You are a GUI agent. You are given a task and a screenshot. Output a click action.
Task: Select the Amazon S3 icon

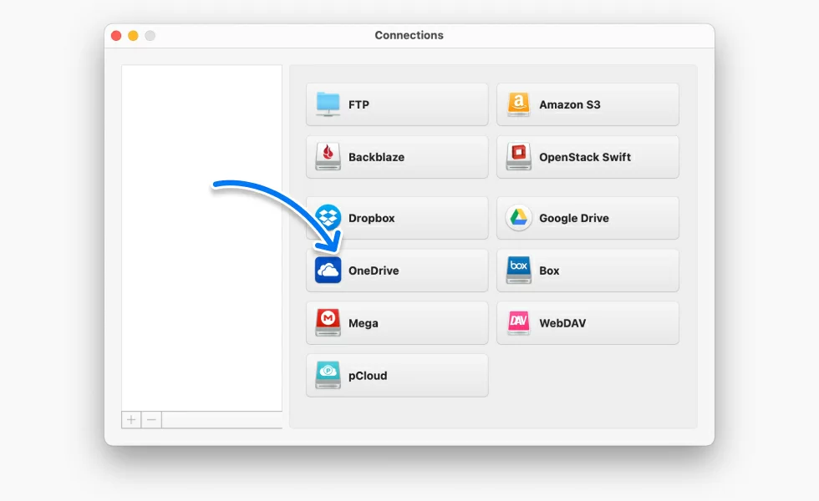(x=519, y=104)
